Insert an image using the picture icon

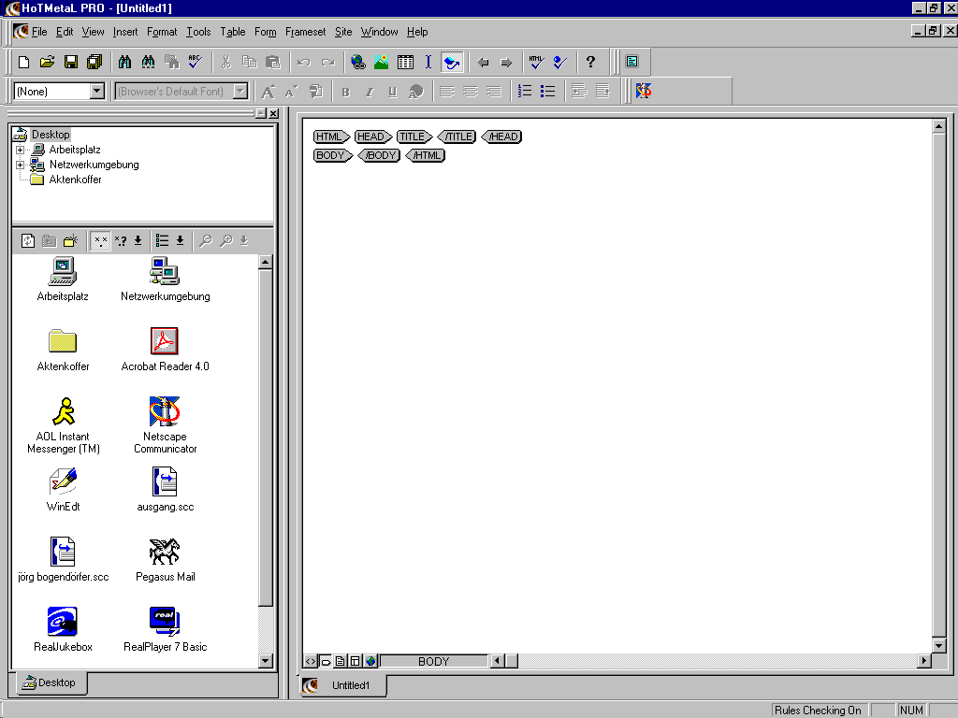tap(382, 62)
